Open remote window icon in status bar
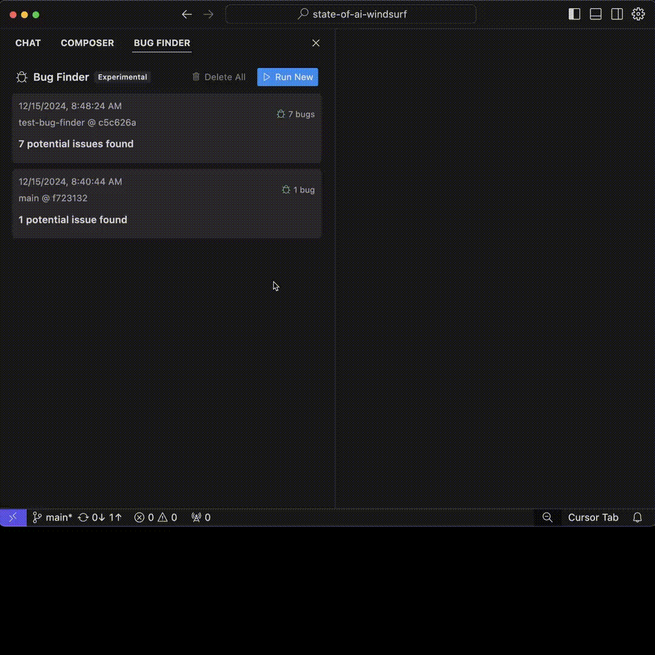The height and width of the screenshot is (655, 655). point(13,517)
